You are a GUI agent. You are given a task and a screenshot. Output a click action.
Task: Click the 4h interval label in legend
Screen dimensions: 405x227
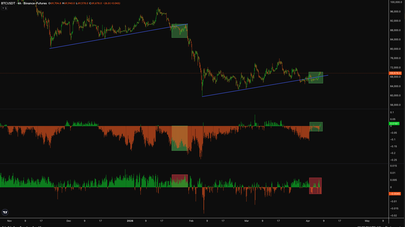tap(19, 3)
